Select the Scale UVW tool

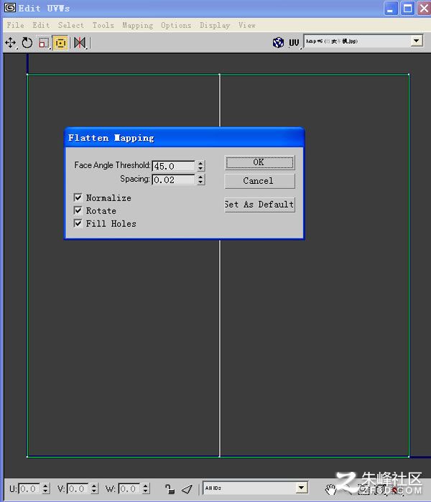(x=44, y=42)
